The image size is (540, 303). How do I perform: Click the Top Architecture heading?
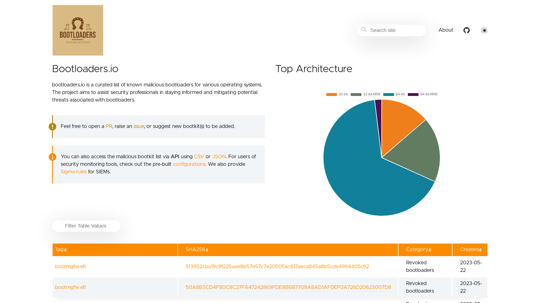pyautogui.click(x=314, y=69)
